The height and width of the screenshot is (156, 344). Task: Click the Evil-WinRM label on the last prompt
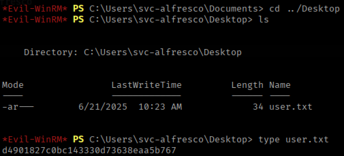[35, 139]
